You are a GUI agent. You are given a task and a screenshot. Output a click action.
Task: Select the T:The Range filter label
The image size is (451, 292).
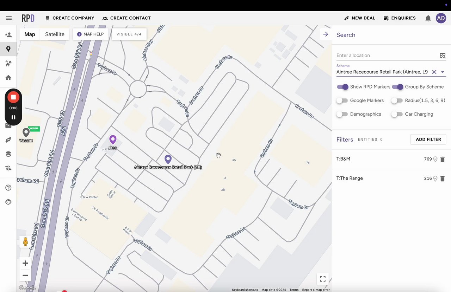(350, 179)
